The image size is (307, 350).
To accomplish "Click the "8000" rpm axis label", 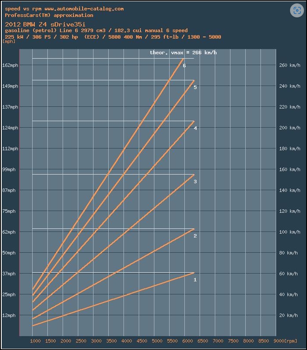I will point(248,341).
